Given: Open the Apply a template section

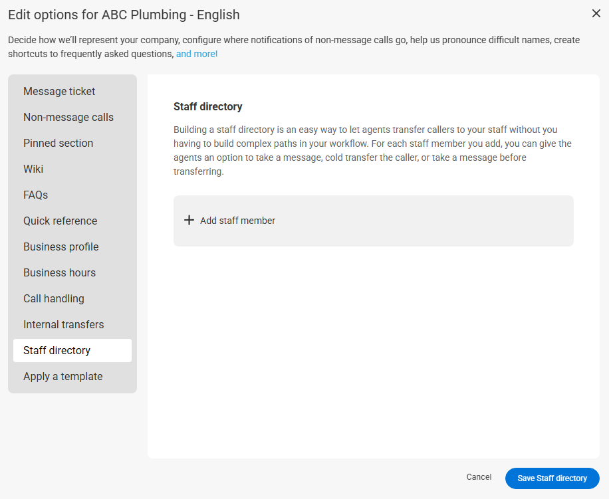Looking at the screenshot, I should coord(62,377).
